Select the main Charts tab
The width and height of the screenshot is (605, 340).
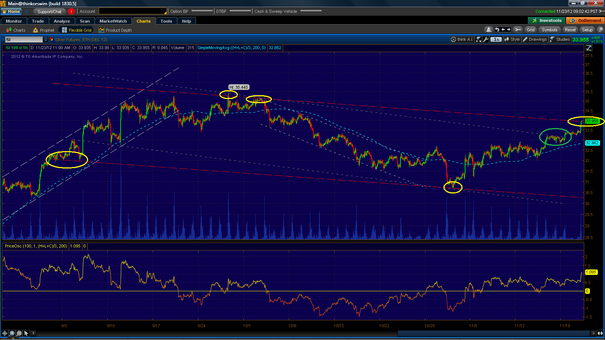143,21
